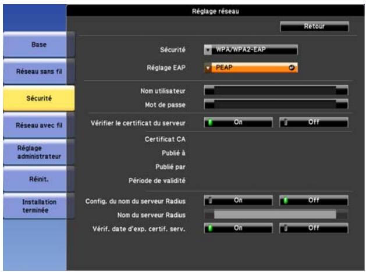
Task: Turn On Config. du nom du serveur Radius
Action: [238, 200]
